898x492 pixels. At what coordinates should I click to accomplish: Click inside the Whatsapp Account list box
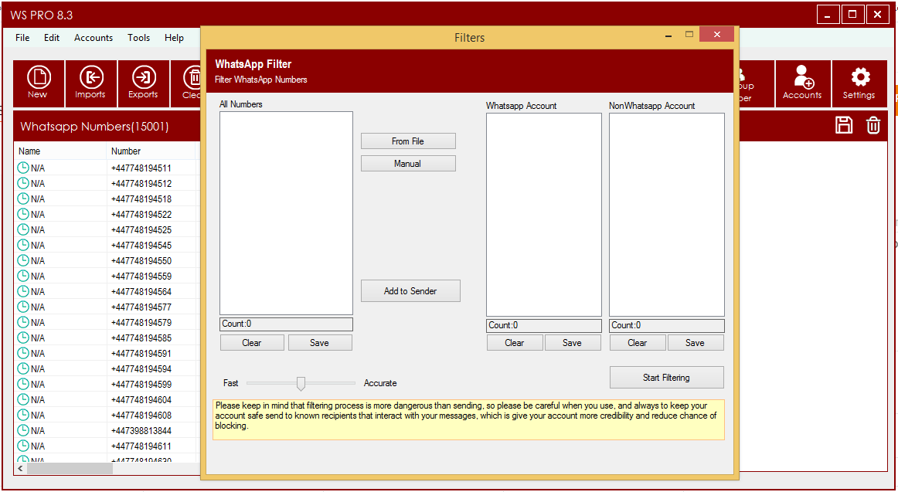[544, 215]
